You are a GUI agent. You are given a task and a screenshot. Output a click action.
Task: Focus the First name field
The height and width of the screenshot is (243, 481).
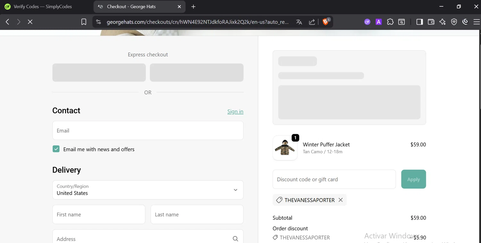click(99, 215)
